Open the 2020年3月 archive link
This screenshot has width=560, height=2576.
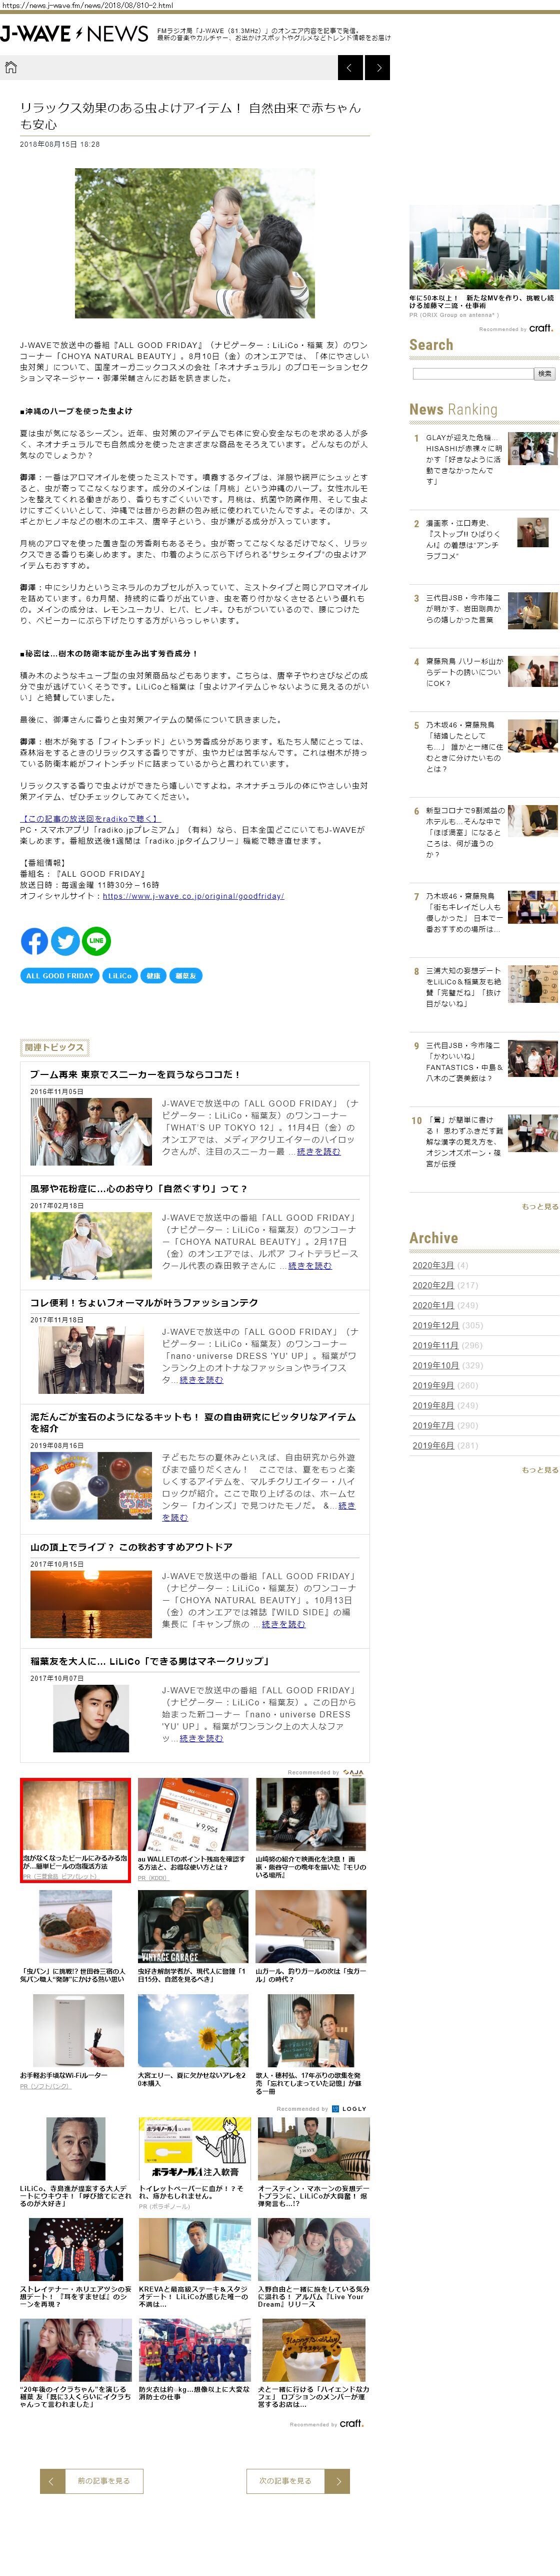tap(432, 1265)
